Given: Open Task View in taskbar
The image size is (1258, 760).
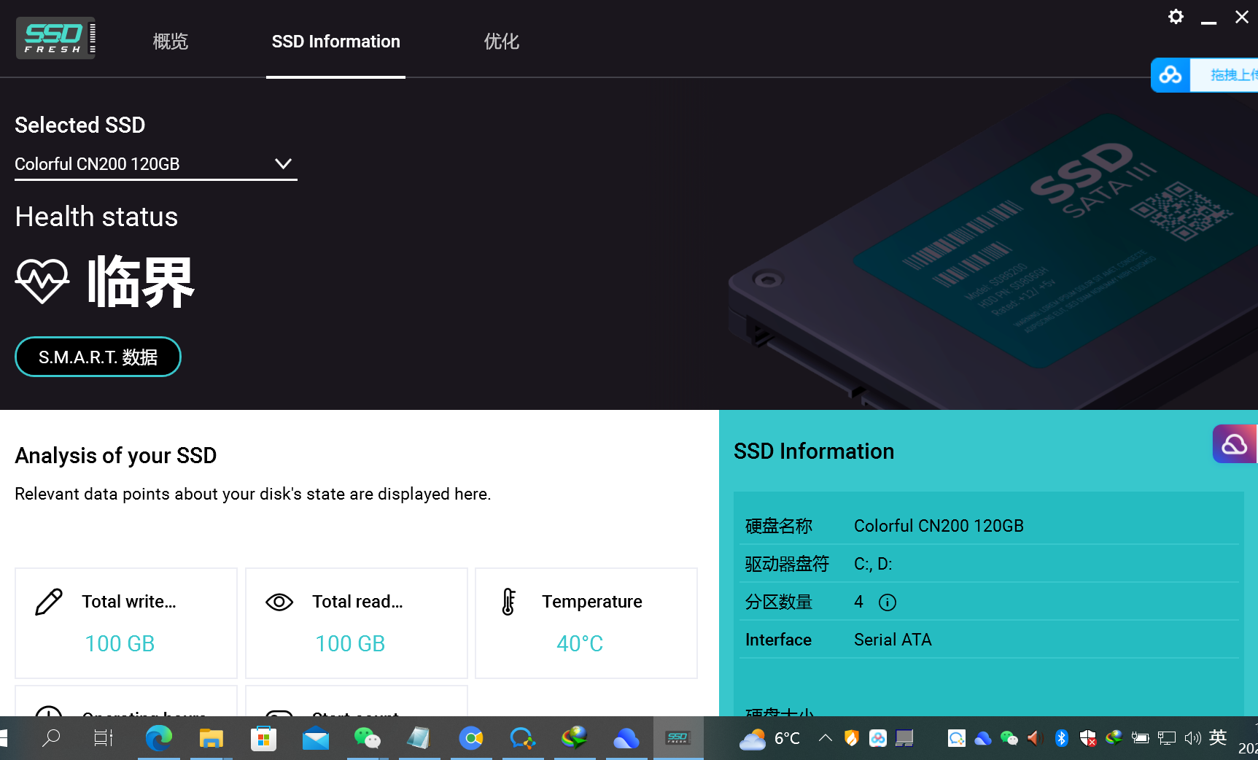Looking at the screenshot, I should [x=104, y=738].
